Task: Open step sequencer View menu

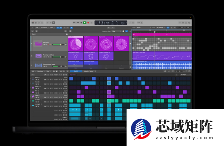Action: click(x=48, y=71)
